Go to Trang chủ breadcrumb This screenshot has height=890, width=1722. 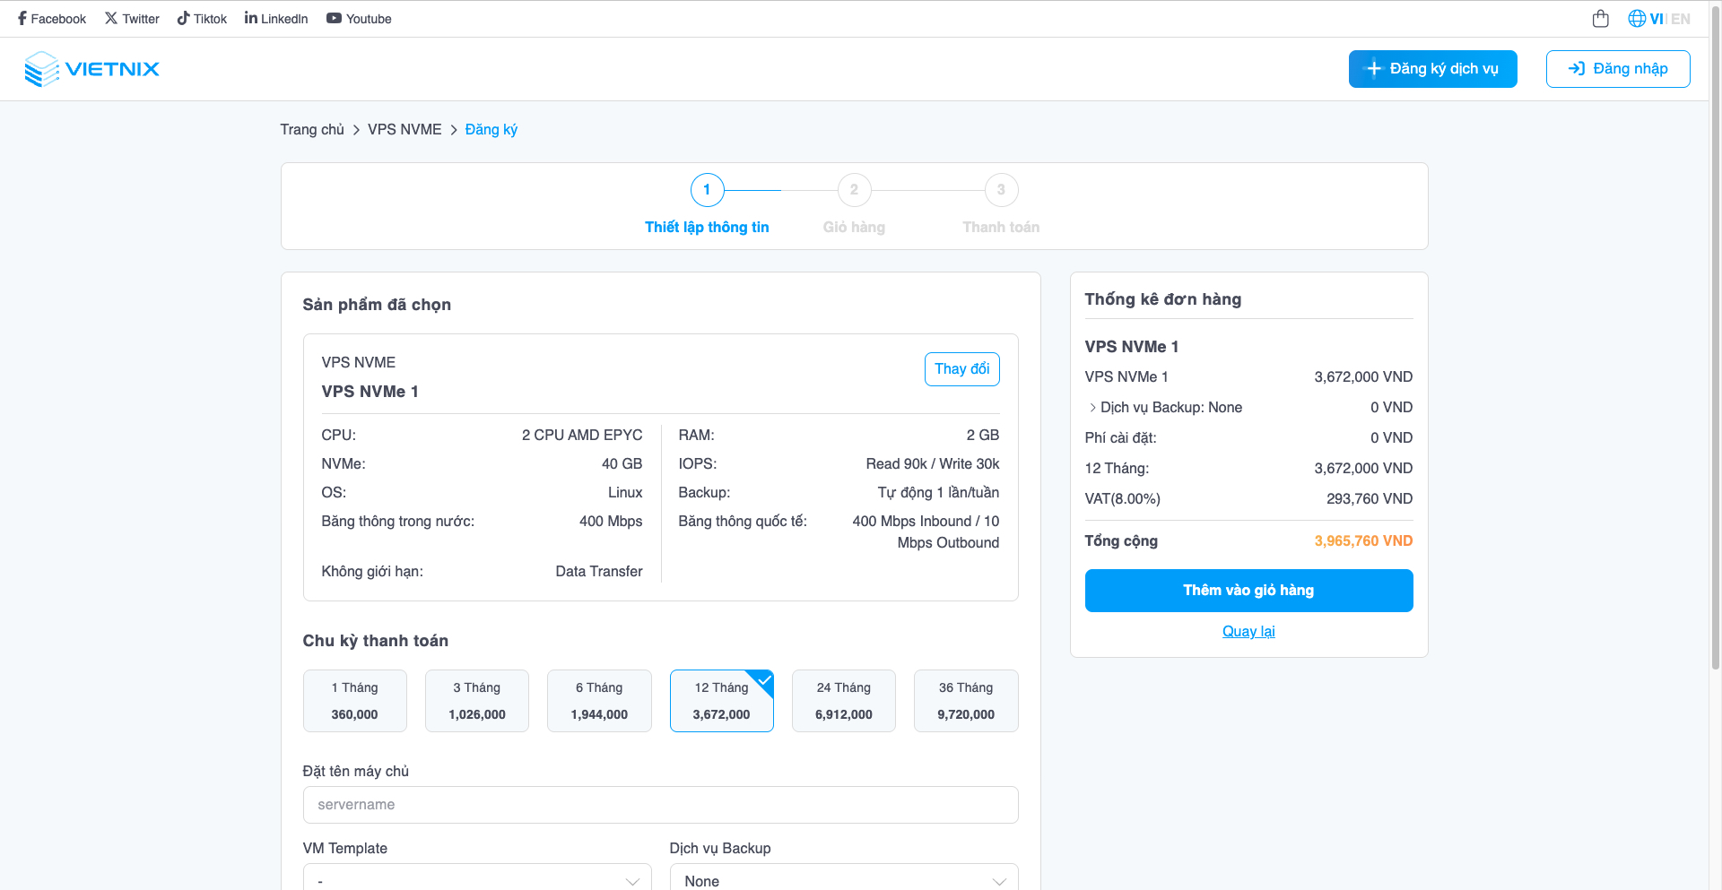(312, 130)
